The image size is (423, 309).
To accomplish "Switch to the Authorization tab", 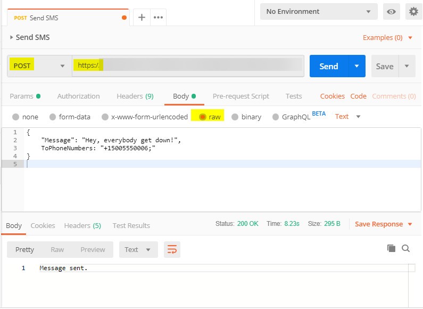I will (x=79, y=96).
